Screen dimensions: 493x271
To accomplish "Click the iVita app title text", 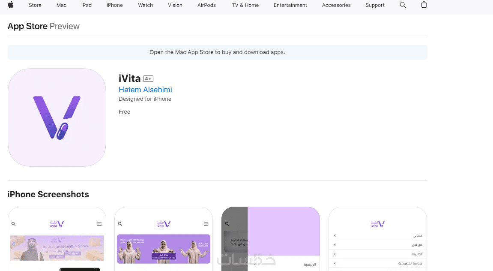I will coord(129,78).
